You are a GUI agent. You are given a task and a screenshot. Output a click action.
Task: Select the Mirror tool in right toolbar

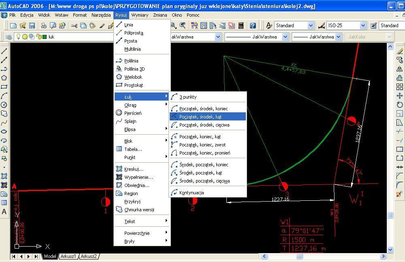tap(400, 69)
